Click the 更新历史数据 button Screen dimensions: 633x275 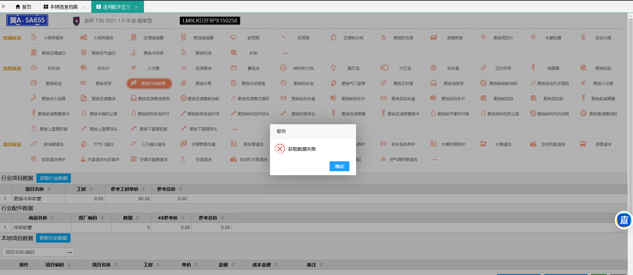[x=53, y=238]
